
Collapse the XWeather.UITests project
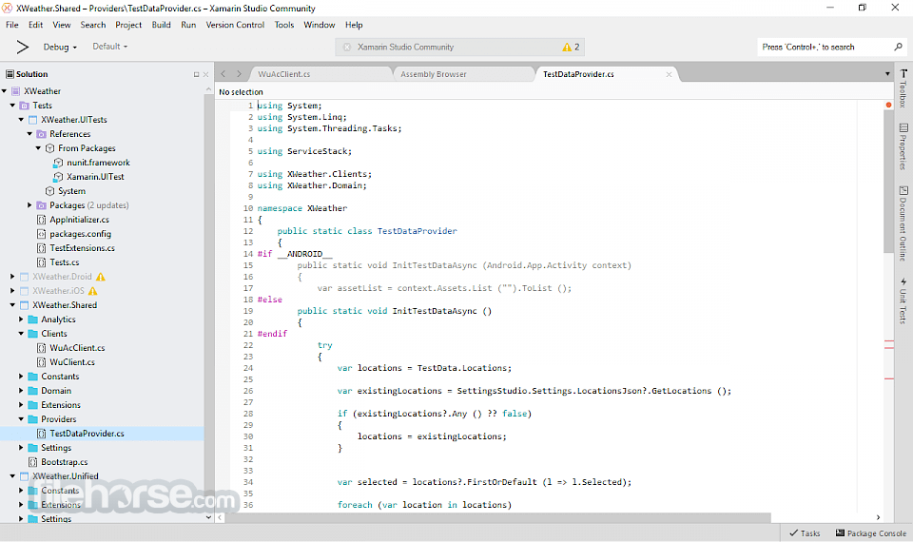click(21, 120)
